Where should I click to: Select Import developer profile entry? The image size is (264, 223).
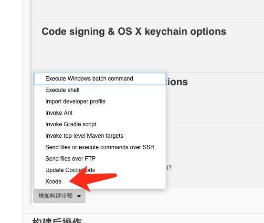click(100, 101)
